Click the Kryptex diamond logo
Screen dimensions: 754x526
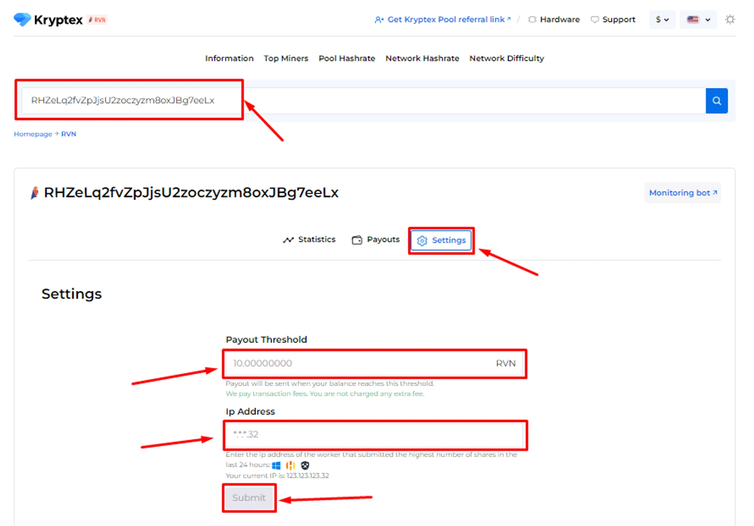[x=22, y=19]
